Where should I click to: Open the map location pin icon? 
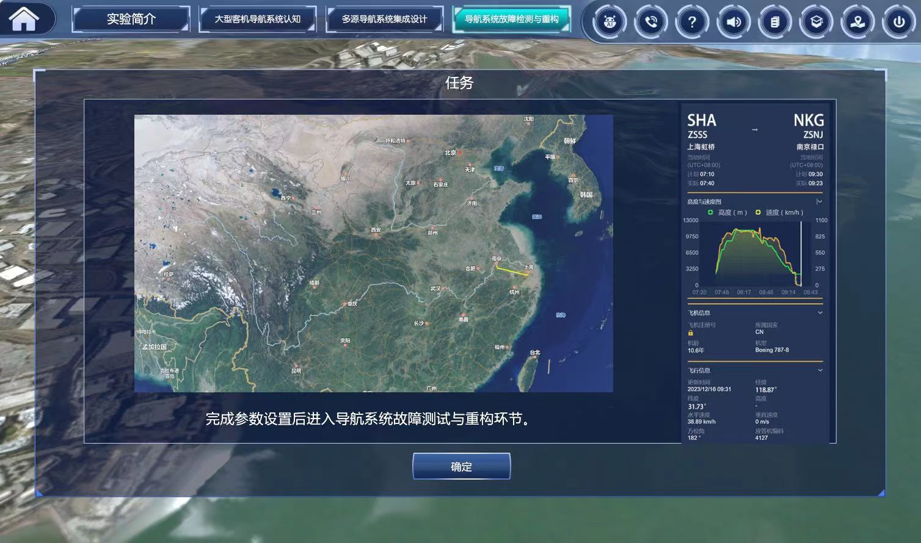coord(857,23)
